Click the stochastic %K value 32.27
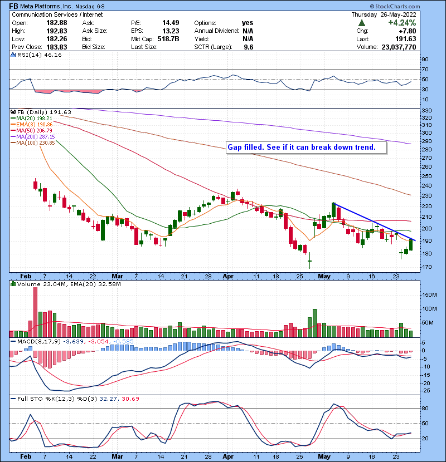 pos(108,399)
